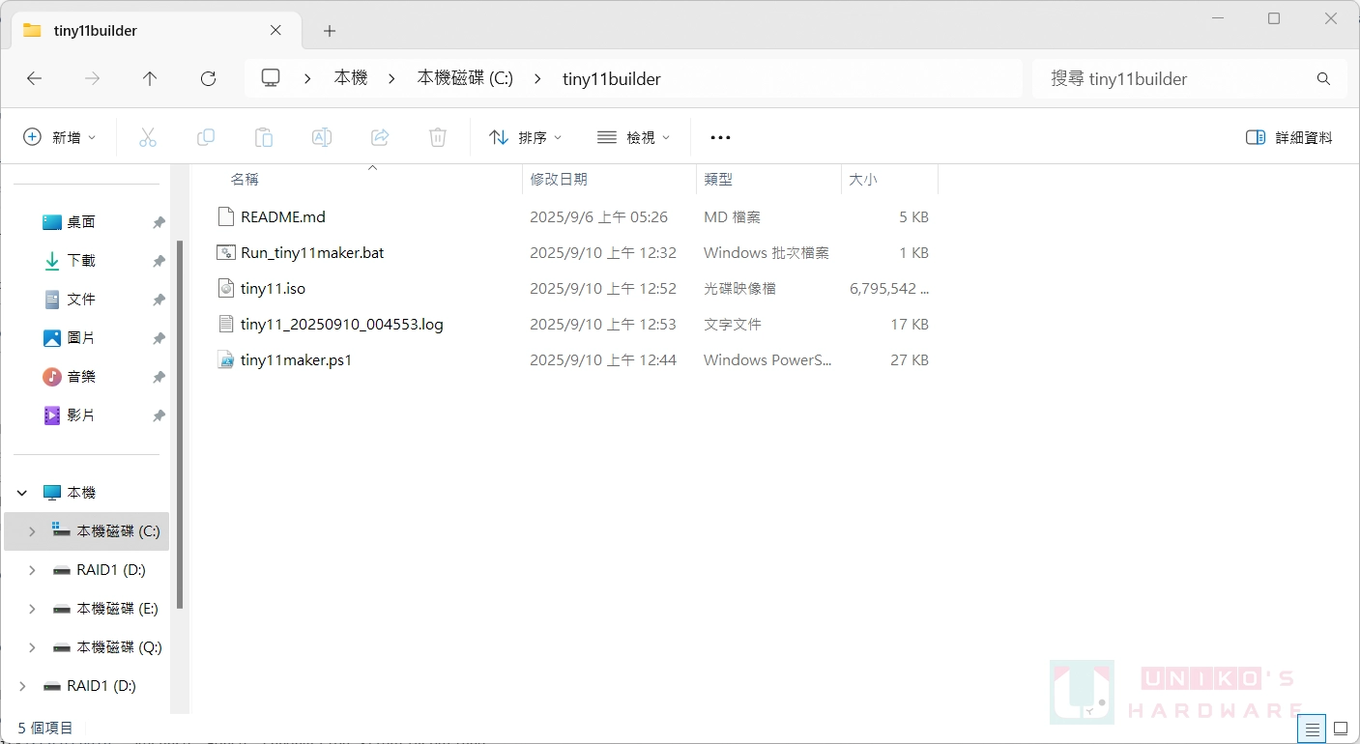Refresh the tiny11builder folder view
1360x744 pixels.
coord(208,79)
